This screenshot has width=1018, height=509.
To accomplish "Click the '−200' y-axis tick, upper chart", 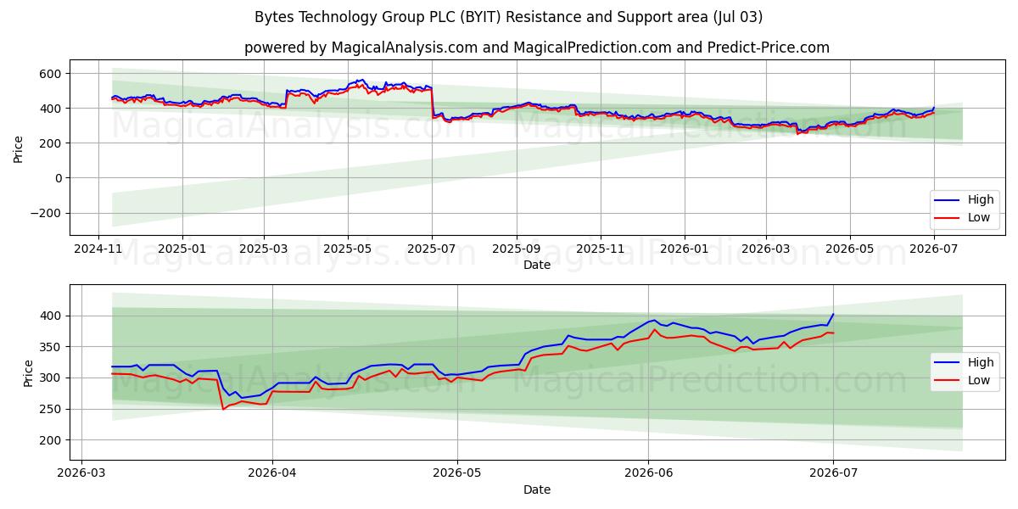I will point(47,213).
